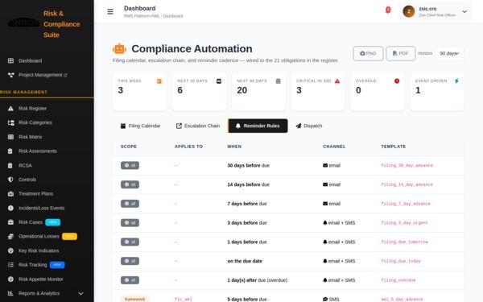
Task: Open Project Management external link
Action: tap(43, 75)
